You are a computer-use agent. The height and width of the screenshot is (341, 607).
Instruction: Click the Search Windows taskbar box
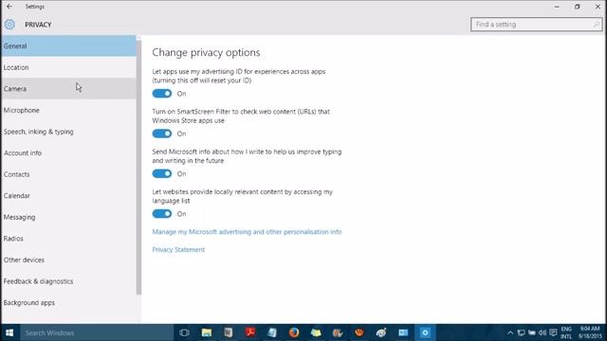97,332
